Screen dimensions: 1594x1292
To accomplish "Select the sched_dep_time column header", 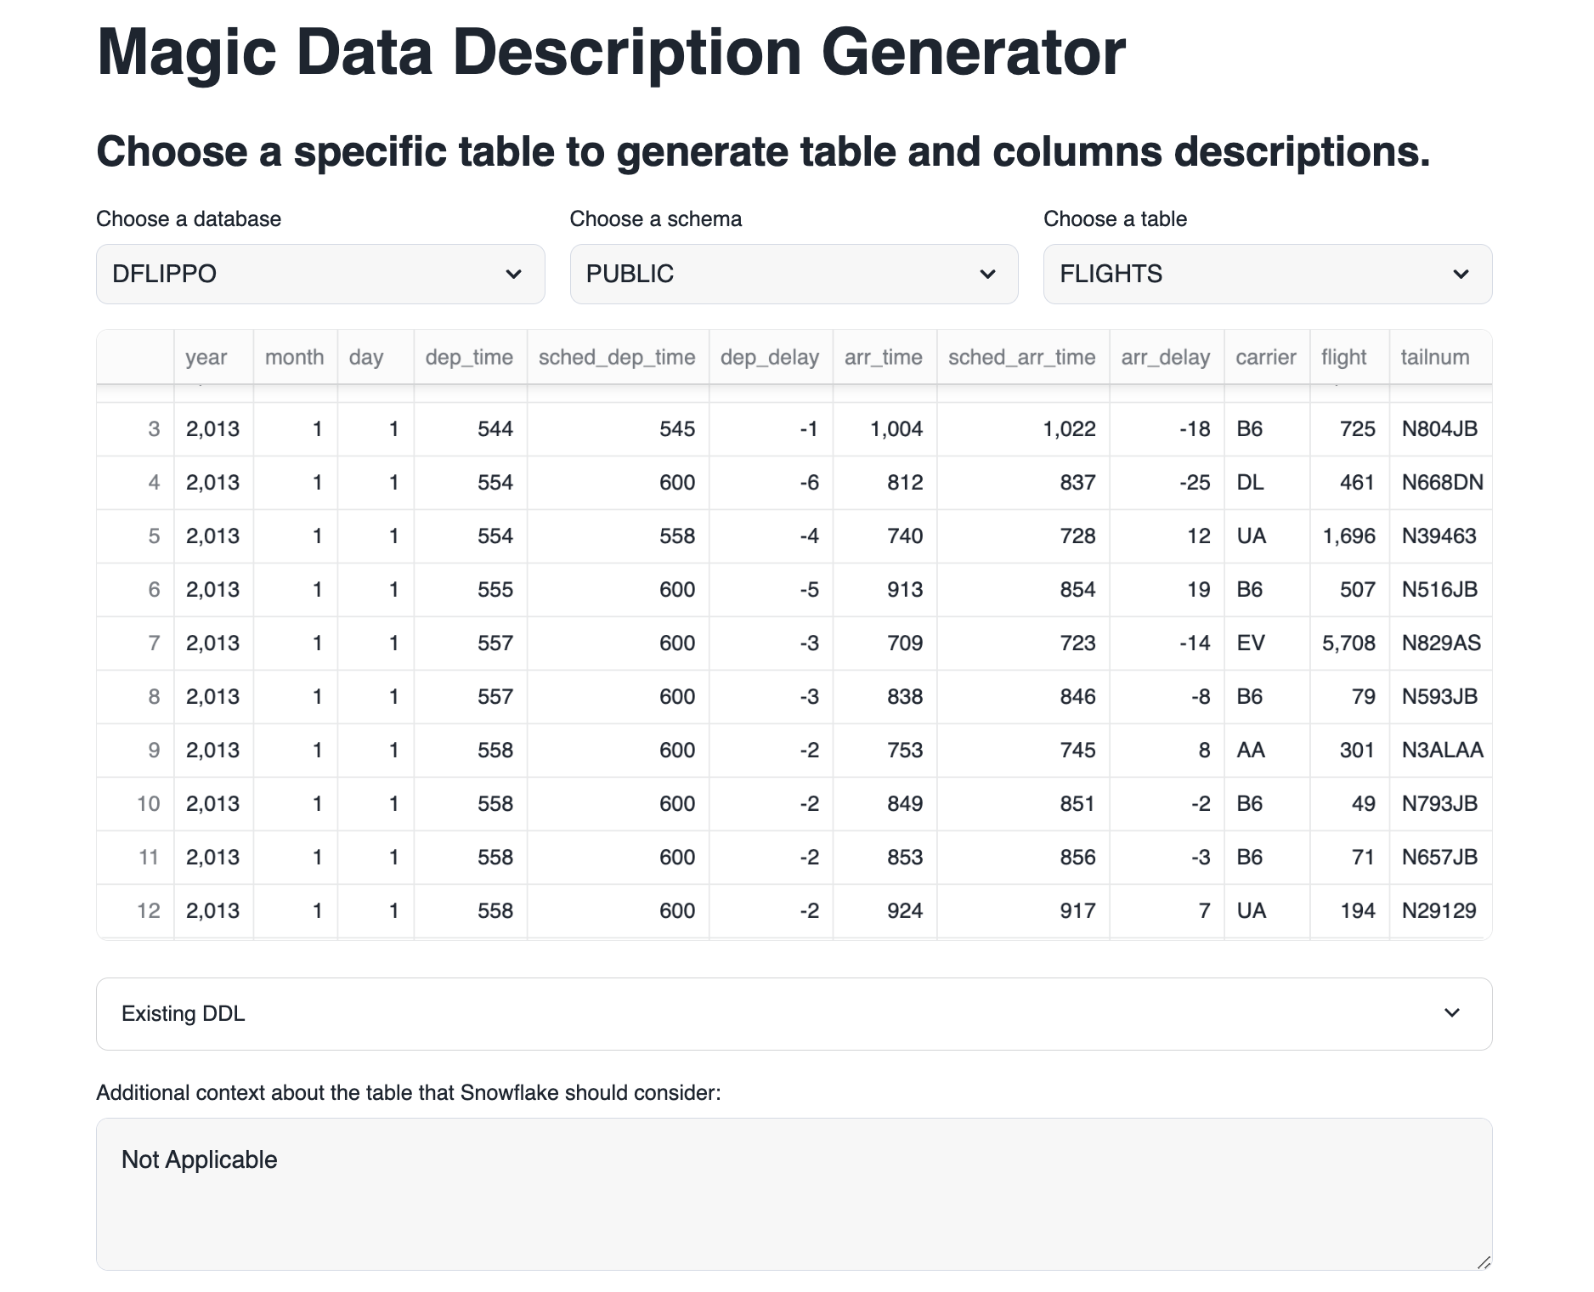I will click(x=617, y=357).
